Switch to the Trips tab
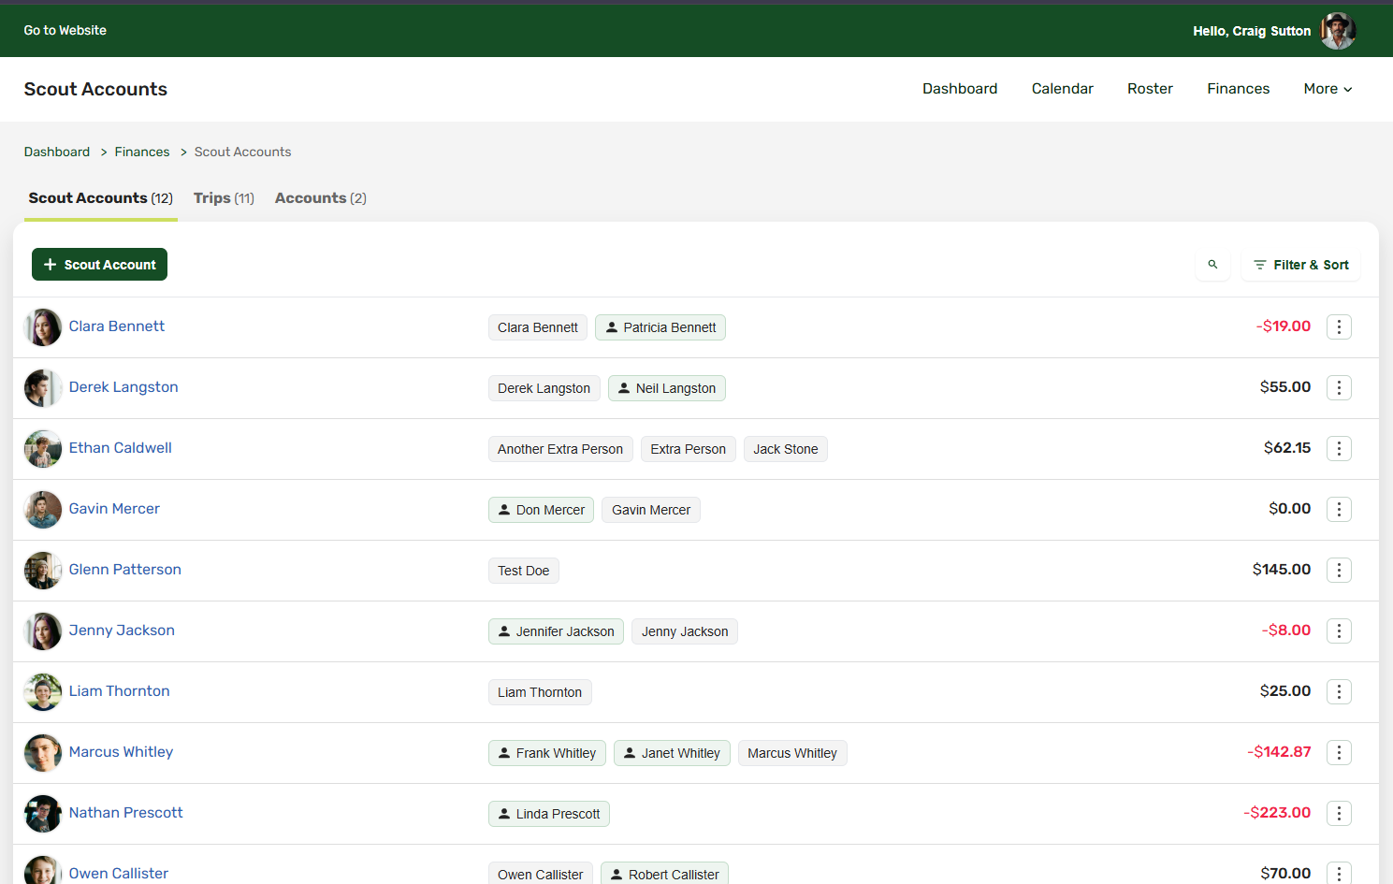 pos(224,198)
